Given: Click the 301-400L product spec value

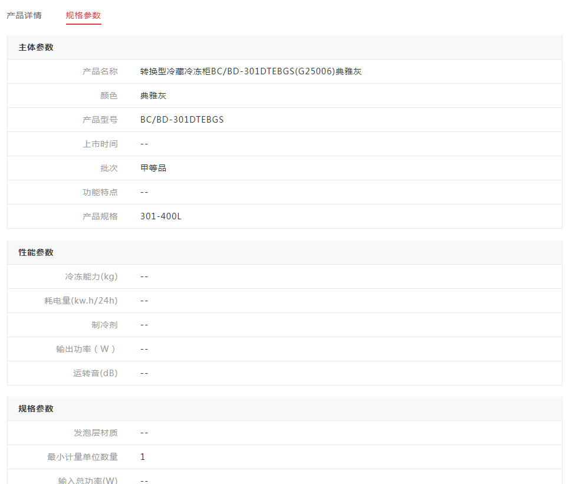Looking at the screenshot, I should click(160, 216).
